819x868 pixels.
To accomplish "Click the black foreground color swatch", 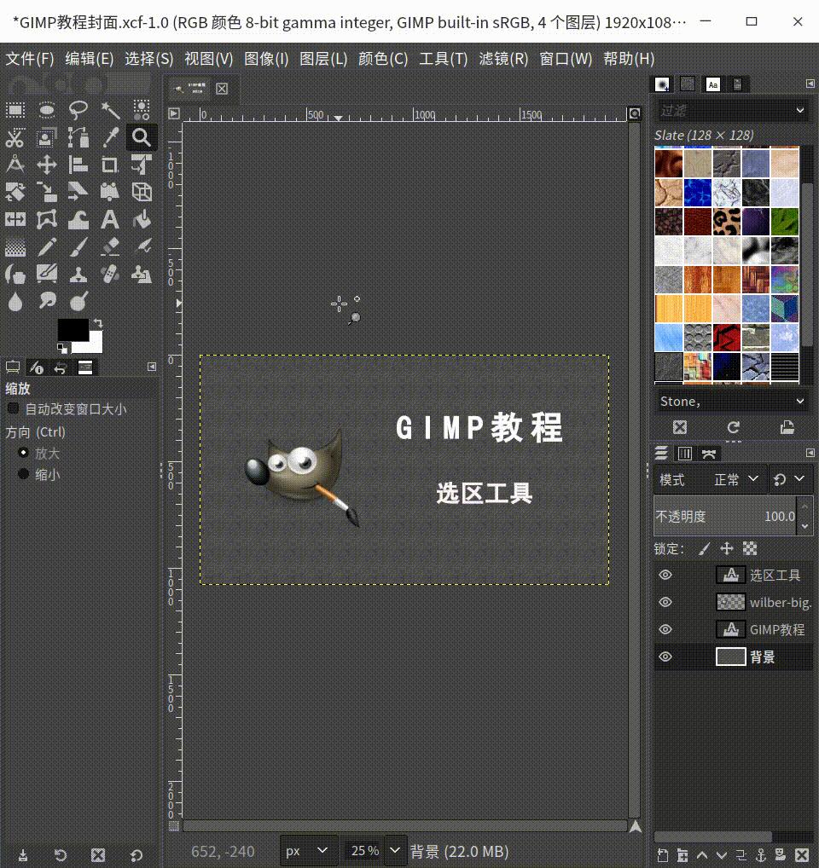I will click(x=73, y=328).
